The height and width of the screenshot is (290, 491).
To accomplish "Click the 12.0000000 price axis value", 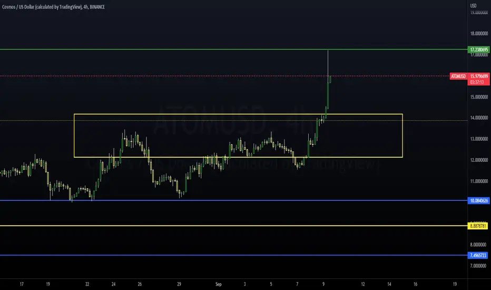I will 479,160.
